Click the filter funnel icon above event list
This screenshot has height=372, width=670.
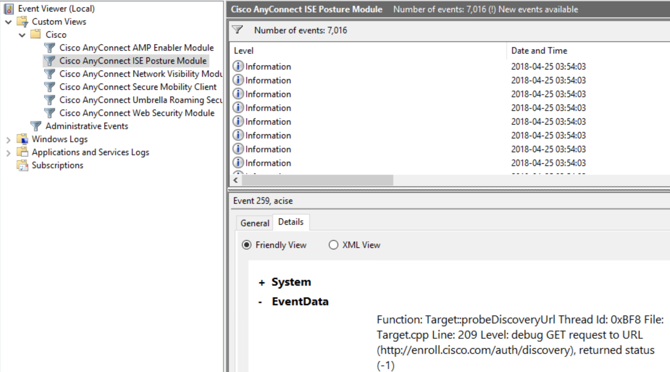click(x=238, y=30)
